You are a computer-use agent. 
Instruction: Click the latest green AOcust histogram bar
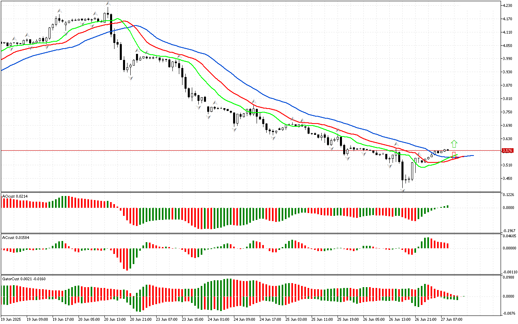coord(448,207)
